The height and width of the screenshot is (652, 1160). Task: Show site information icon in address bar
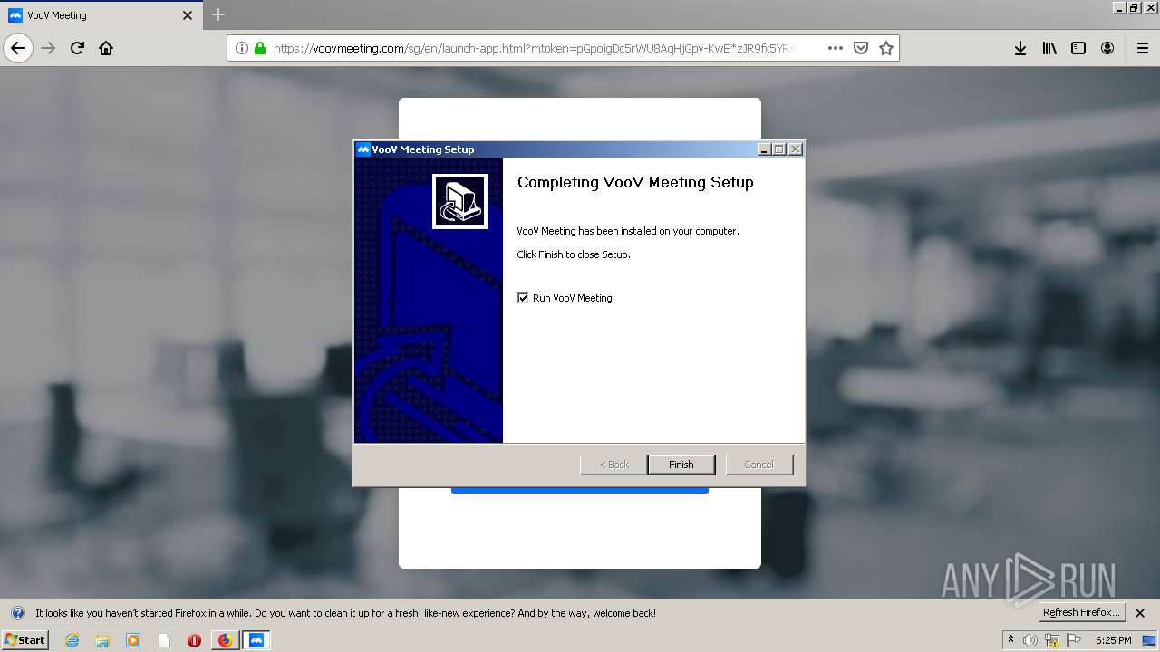click(x=242, y=48)
